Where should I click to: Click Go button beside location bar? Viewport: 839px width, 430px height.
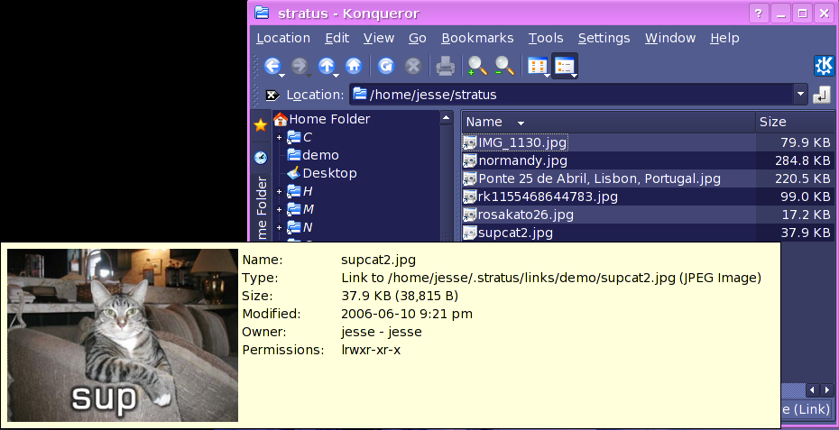coord(821,95)
